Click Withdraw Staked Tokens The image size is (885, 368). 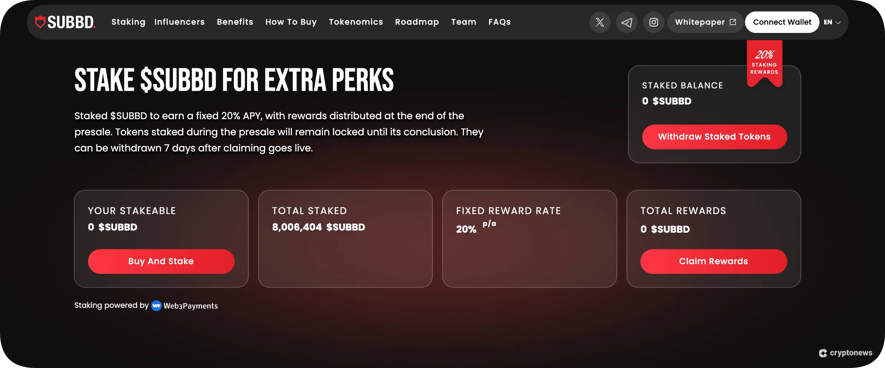coord(714,136)
